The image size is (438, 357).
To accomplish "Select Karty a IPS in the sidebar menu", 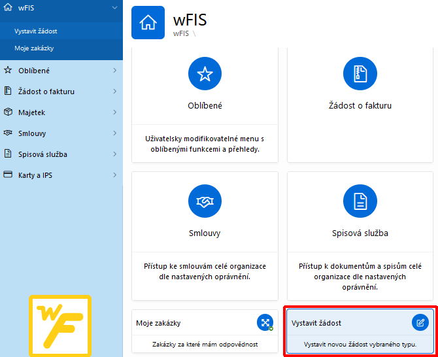I will point(35,175).
